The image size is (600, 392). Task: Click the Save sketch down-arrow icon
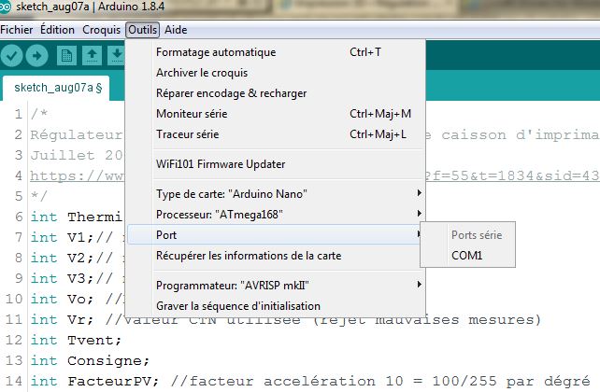(117, 56)
